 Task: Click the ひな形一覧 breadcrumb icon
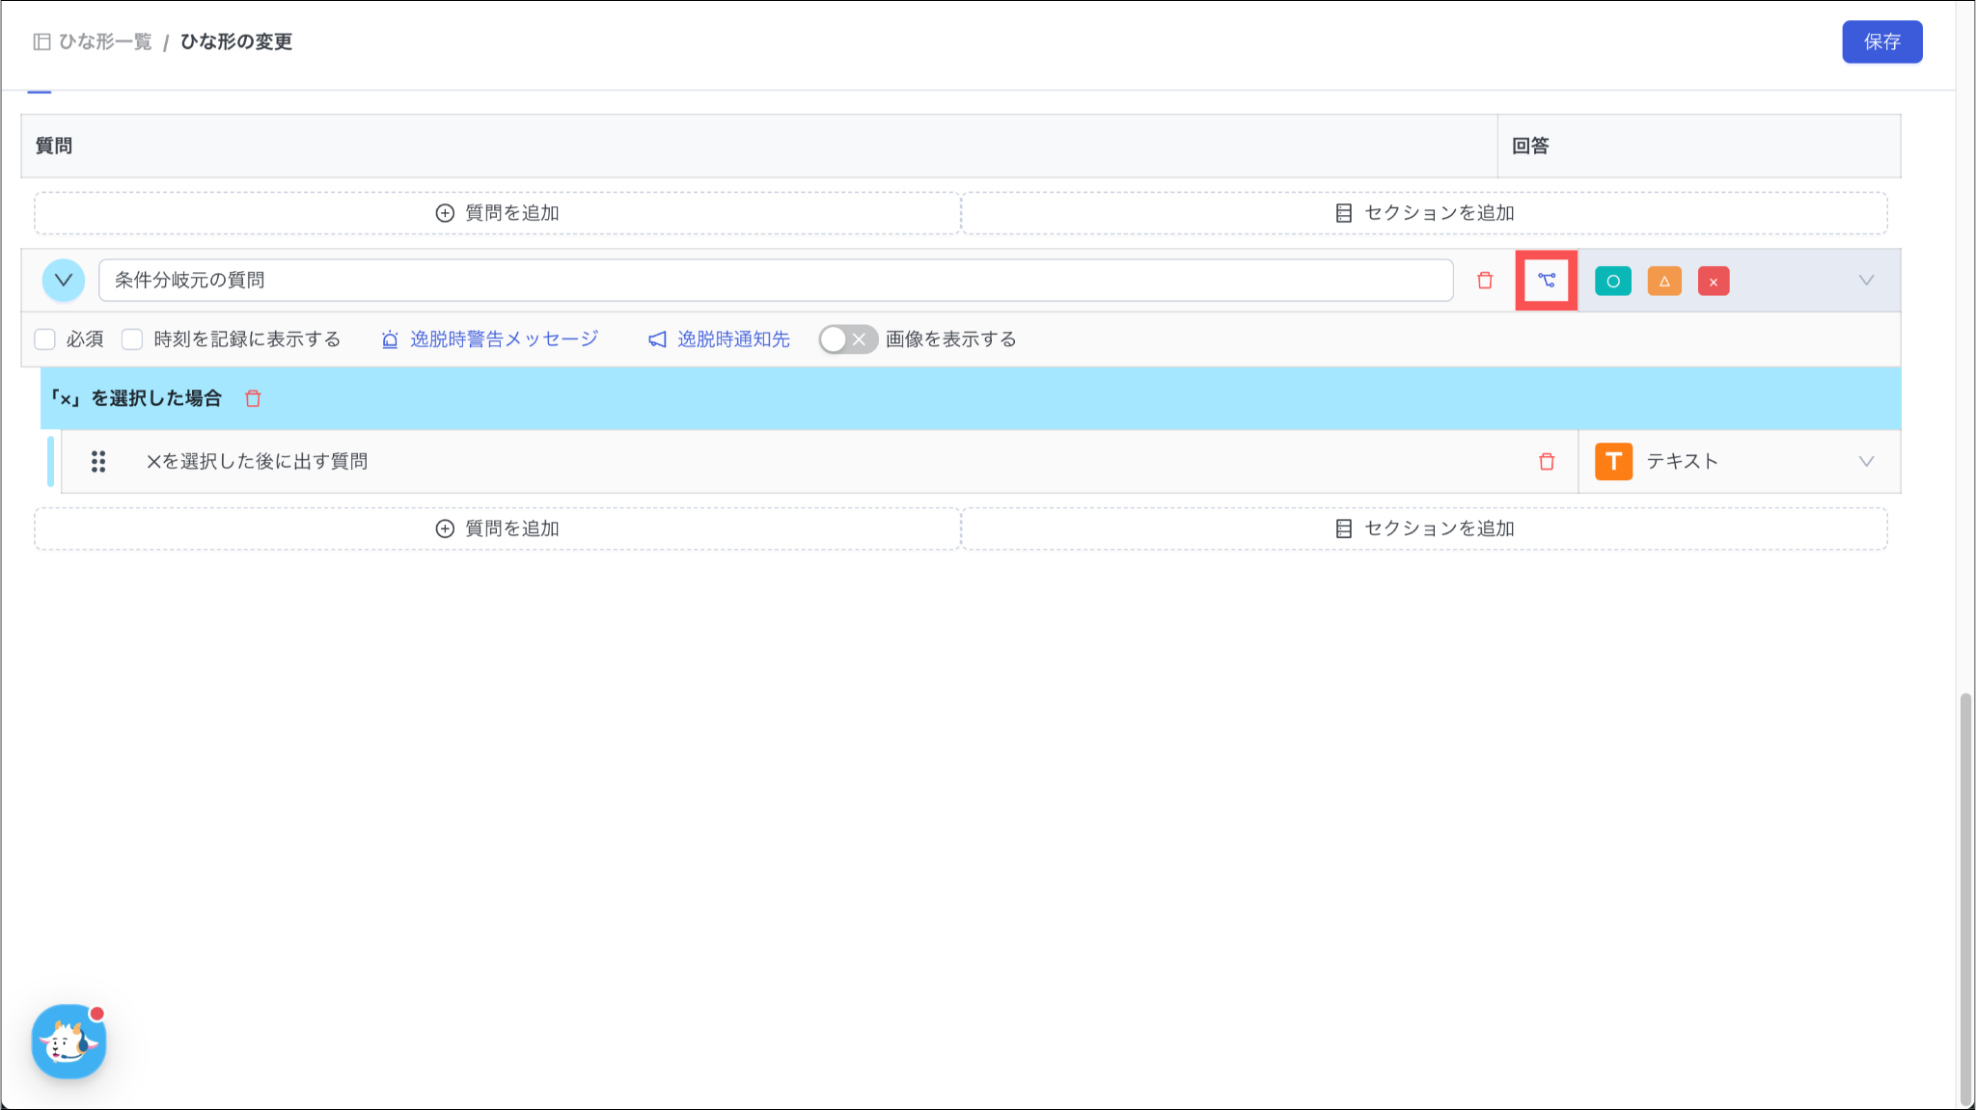[41, 41]
